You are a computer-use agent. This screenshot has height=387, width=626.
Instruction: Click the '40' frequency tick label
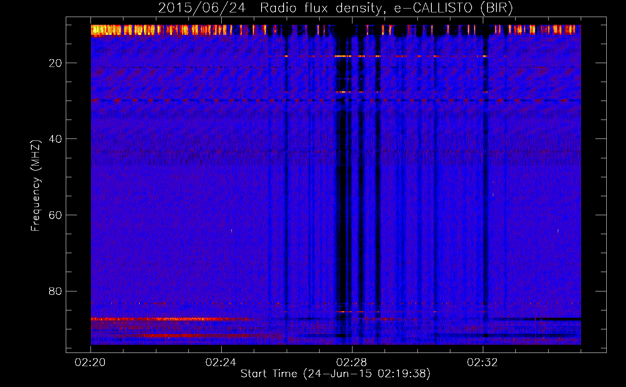[x=55, y=139]
